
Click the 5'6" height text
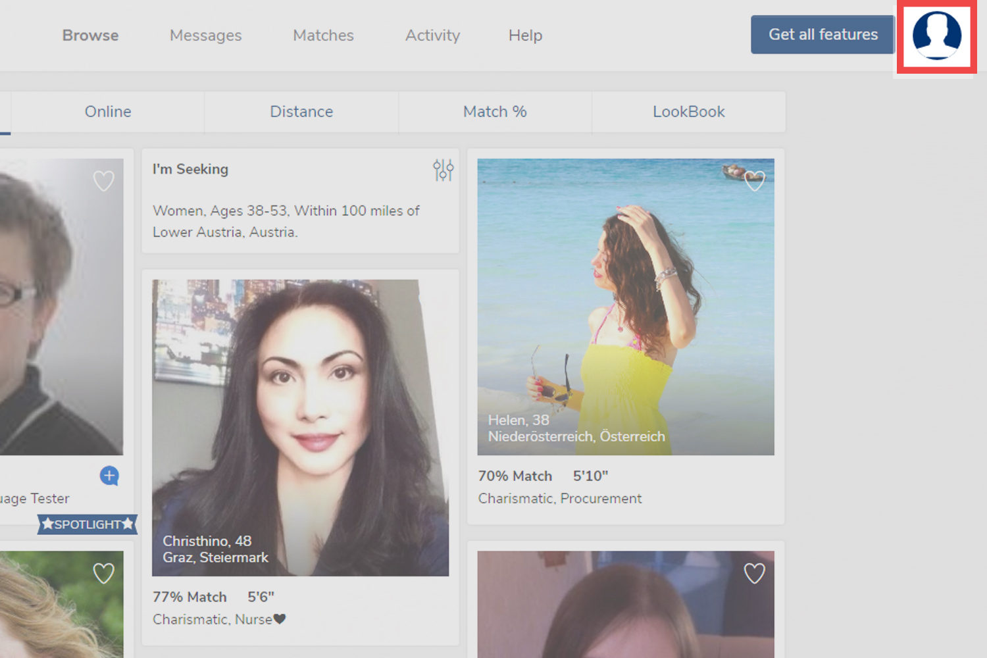tap(261, 597)
